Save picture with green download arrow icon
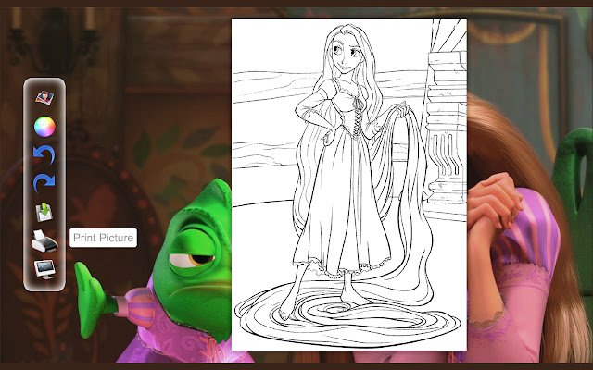Image resolution: width=593 pixels, height=370 pixels. point(44,213)
